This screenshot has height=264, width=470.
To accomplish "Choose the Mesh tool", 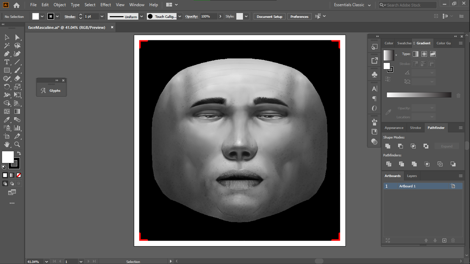I will 7,111.
